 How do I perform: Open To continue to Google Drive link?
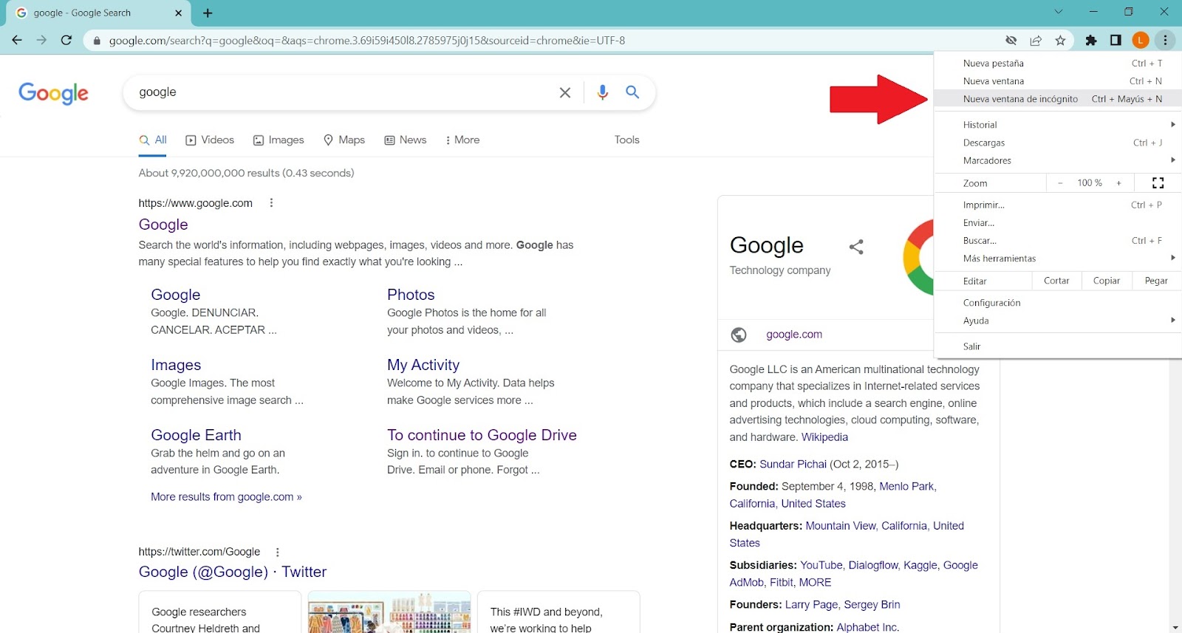482,435
